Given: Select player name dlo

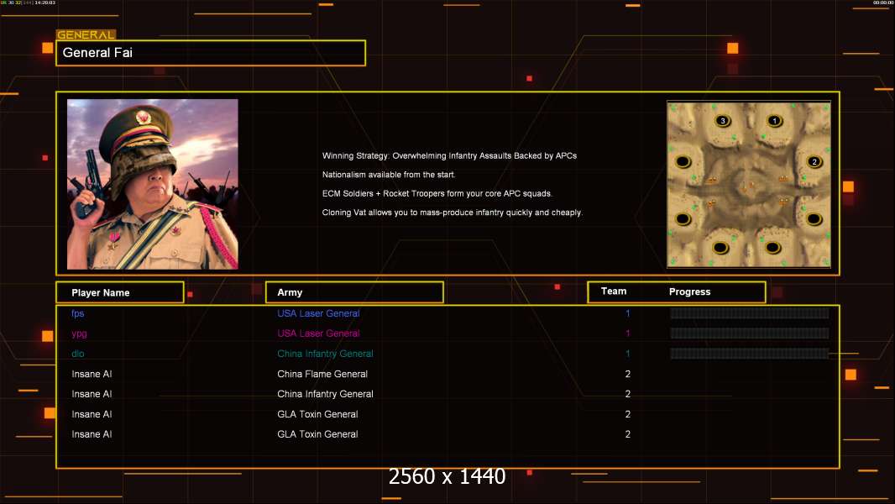Looking at the screenshot, I should tap(77, 354).
